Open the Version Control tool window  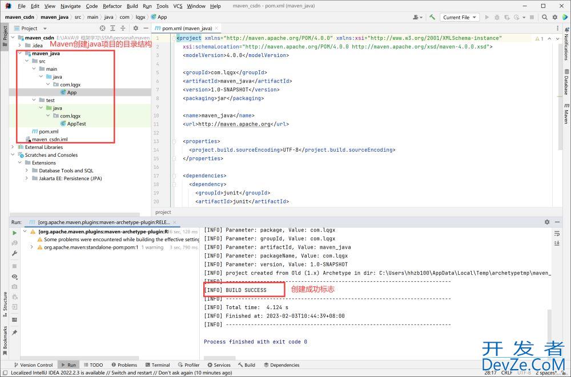click(33, 364)
